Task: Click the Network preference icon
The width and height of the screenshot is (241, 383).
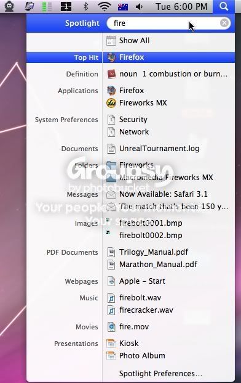Action: (x=111, y=132)
